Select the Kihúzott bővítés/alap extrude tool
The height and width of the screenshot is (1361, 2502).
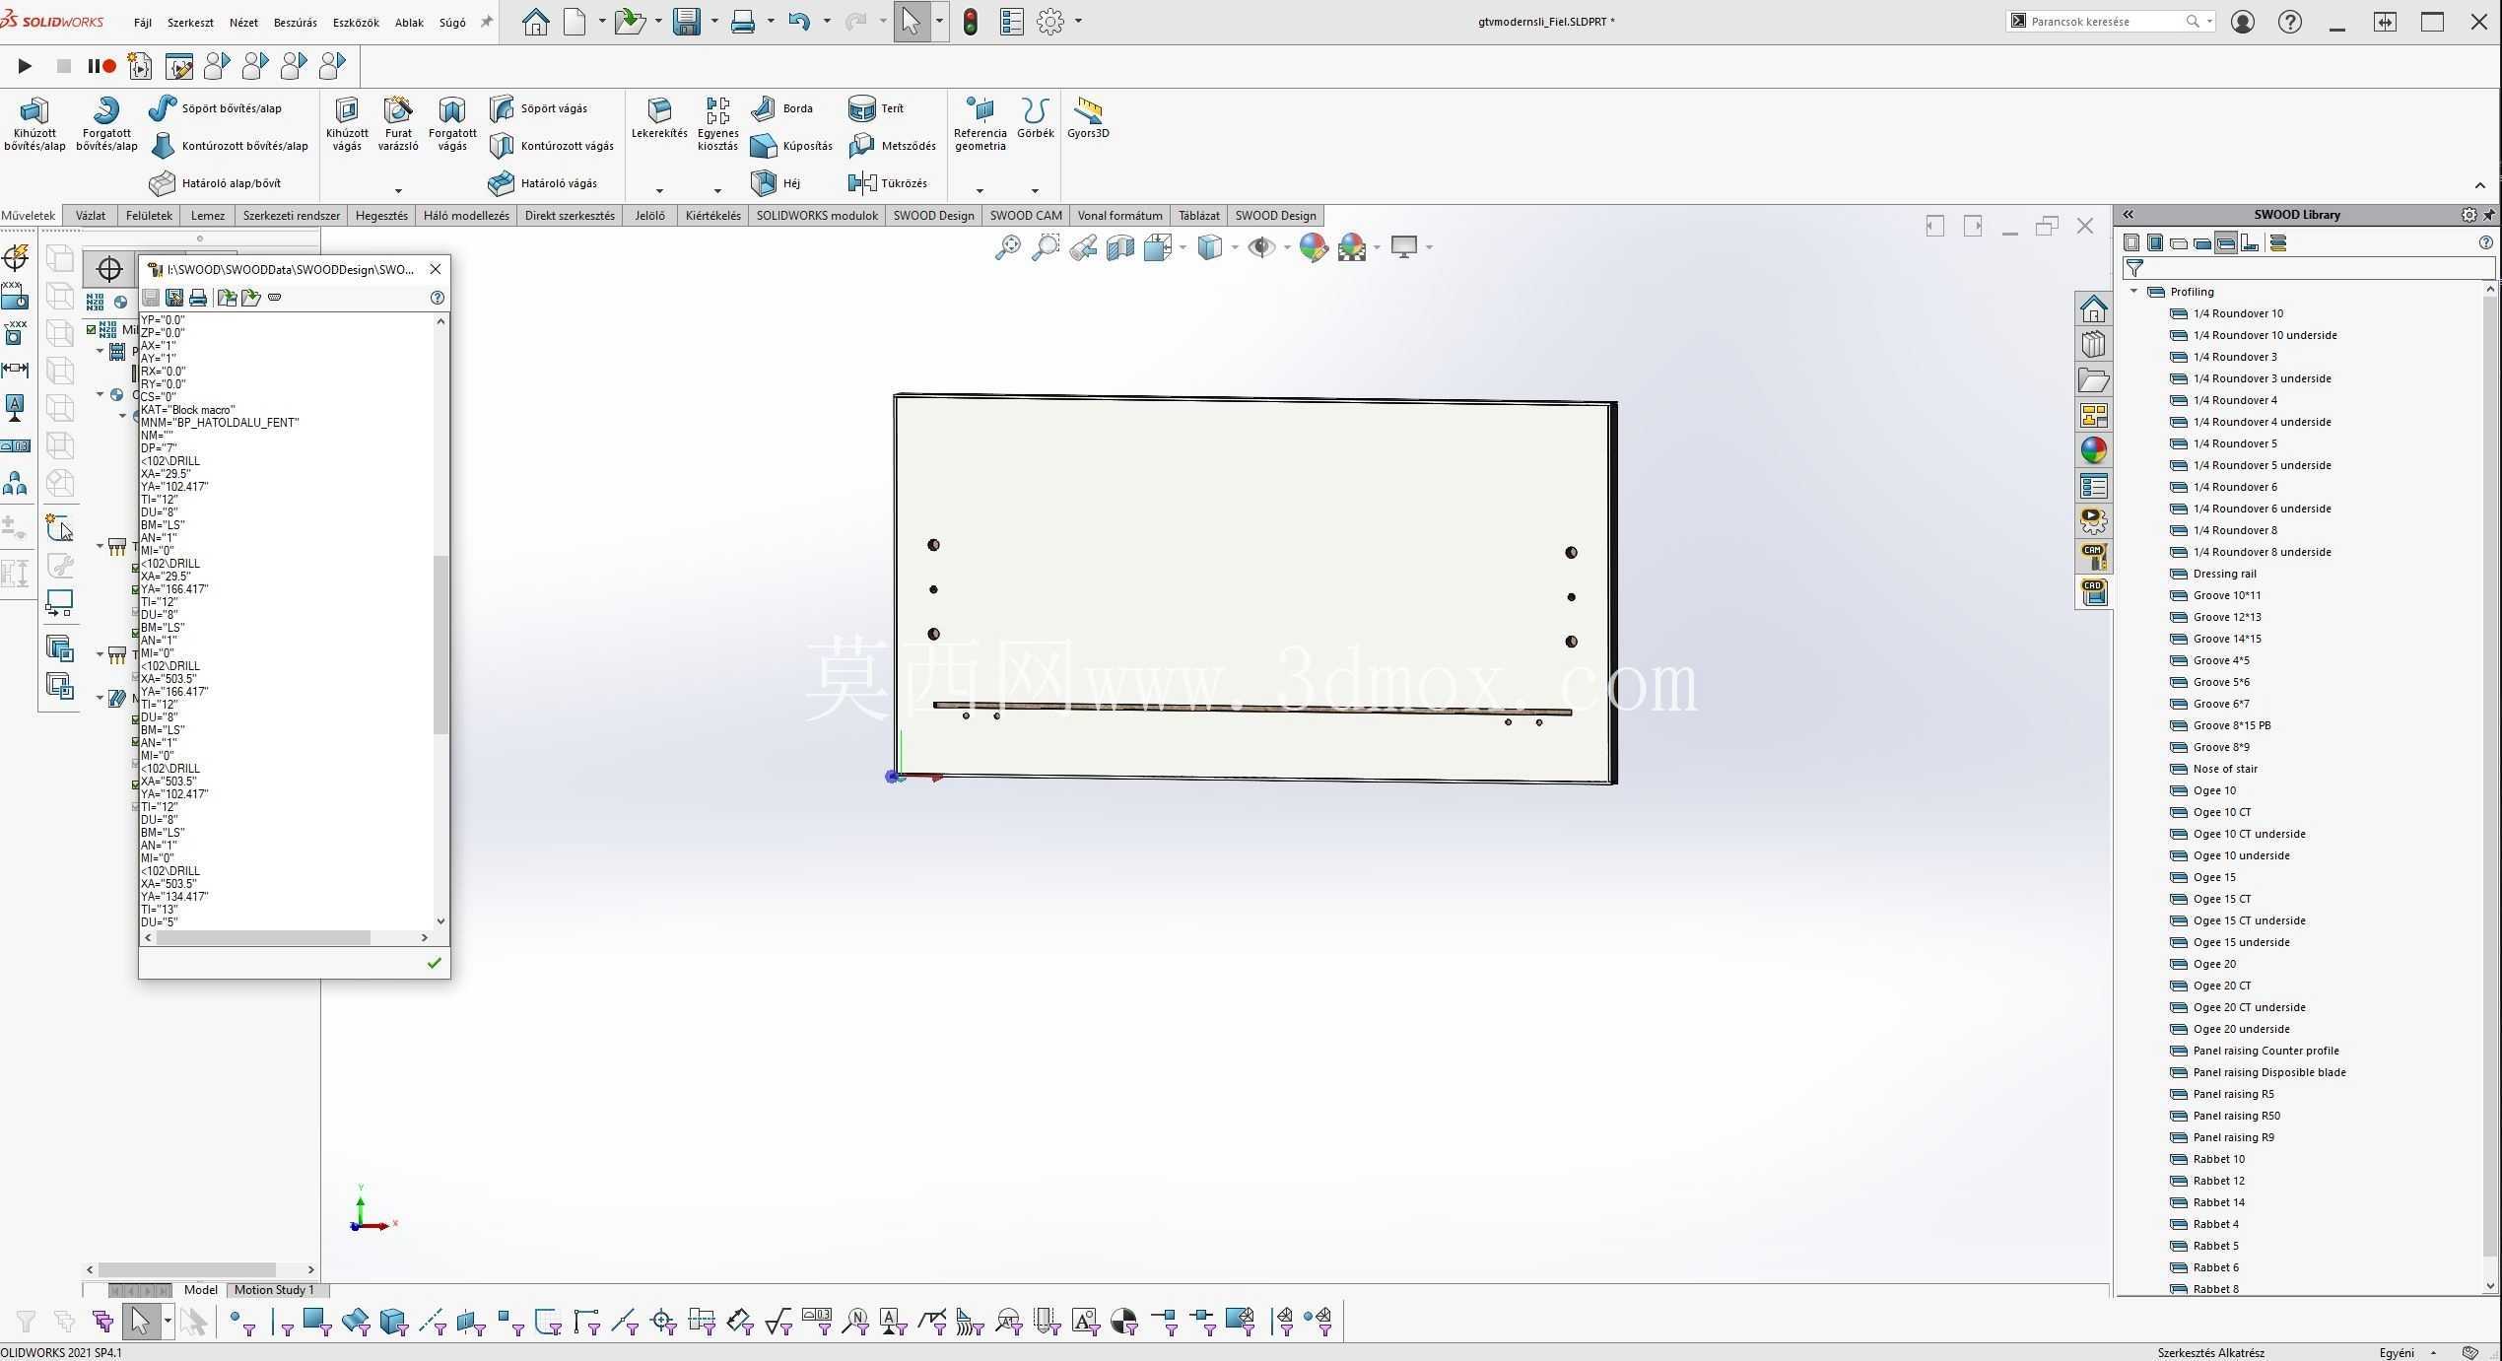click(34, 123)
